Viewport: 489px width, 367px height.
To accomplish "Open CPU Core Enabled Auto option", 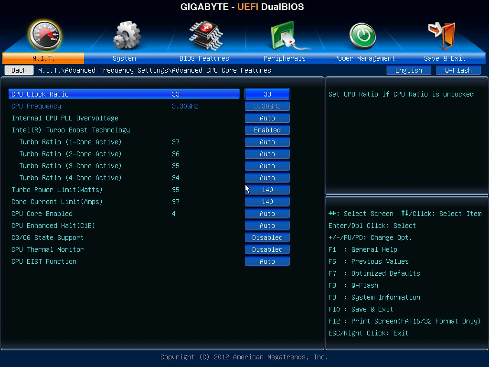I will coord(267,214).
